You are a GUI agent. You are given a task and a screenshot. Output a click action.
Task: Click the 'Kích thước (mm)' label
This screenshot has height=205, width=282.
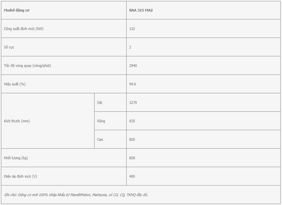(17, 121)
